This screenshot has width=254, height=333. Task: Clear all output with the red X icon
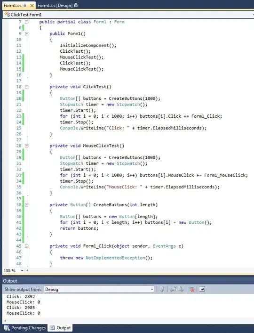[x=192, y=289]
